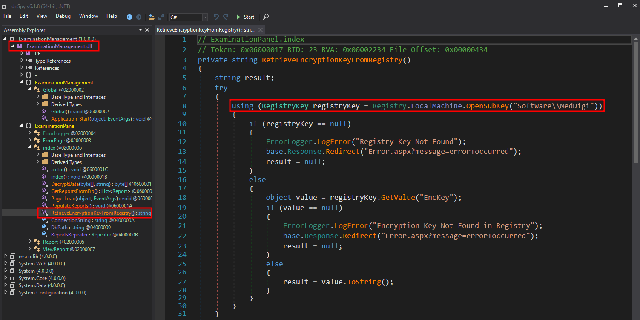Viewport: 640px width, 320px height.
Task: Close the Assembly Explorer panel
Action: (147, 30)
